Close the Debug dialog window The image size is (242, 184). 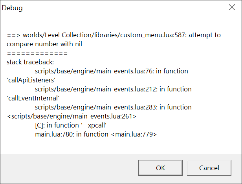pos(232,7)
